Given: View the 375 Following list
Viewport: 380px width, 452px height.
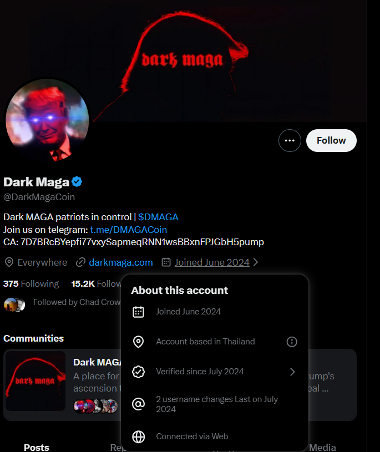Looking at the screenshot, I should coord(31,284).
